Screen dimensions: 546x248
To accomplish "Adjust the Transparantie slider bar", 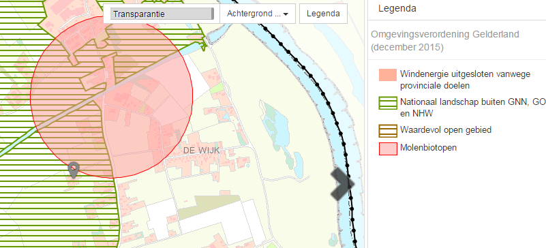I will point(162,14).
